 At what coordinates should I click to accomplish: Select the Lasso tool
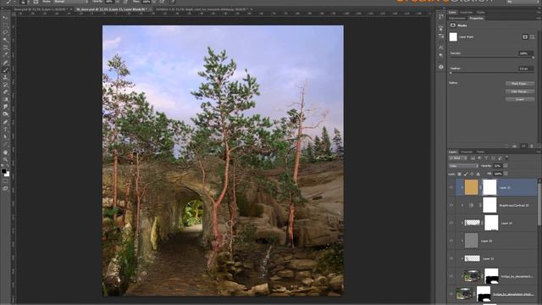pos(5,32)
